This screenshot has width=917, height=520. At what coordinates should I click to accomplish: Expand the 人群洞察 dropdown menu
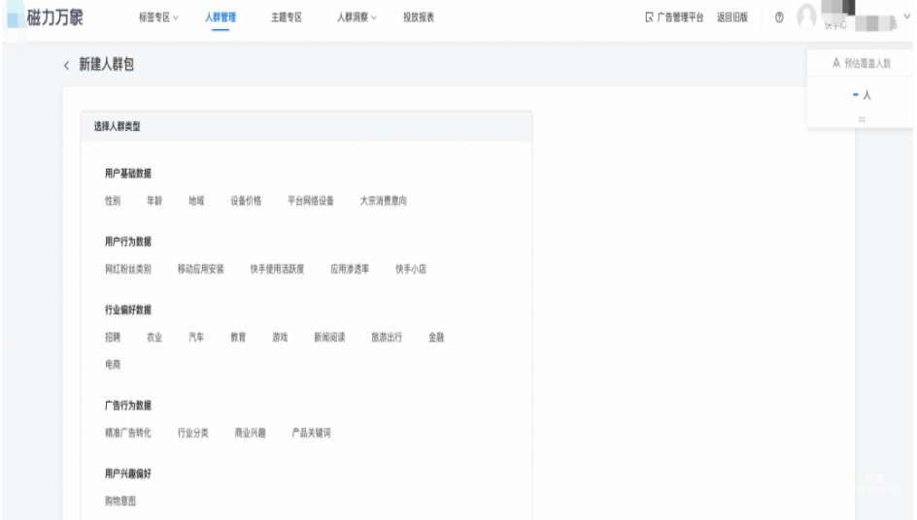pyautogui.click(x=357, y=18)
